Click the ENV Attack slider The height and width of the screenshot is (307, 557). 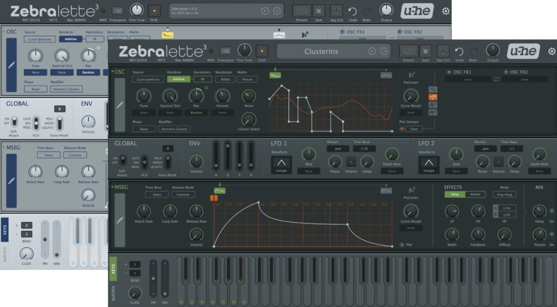coord(216,156)
